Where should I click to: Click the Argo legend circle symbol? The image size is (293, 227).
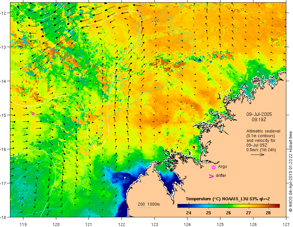tap(213, 167)
